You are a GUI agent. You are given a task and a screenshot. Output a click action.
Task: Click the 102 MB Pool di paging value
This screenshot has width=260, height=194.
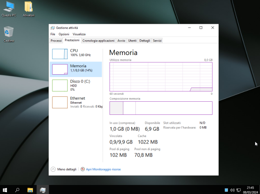(118, 155)
